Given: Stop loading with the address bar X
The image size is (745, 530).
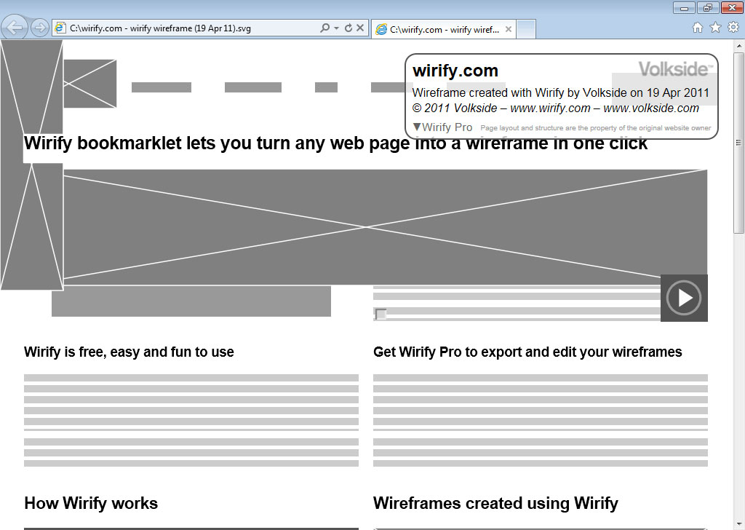Looking at the screenshot, I should [x=360, y=28].
